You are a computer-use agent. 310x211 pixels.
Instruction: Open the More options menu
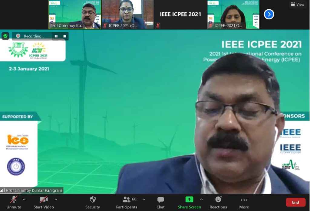pyautogui.click(x=244, y=202)
